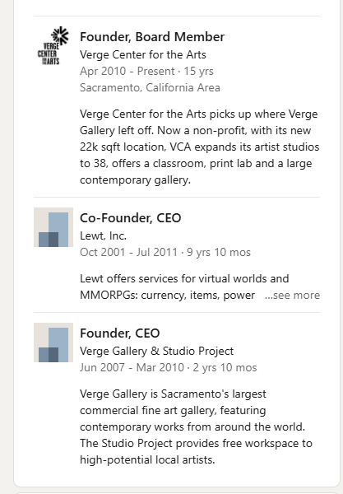Click the Verge Gallery description paragraph

[196, 426]
